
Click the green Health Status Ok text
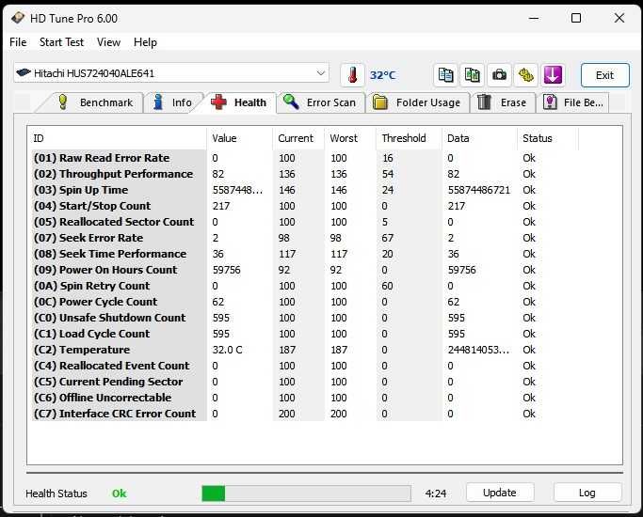(x=120, y=493)
